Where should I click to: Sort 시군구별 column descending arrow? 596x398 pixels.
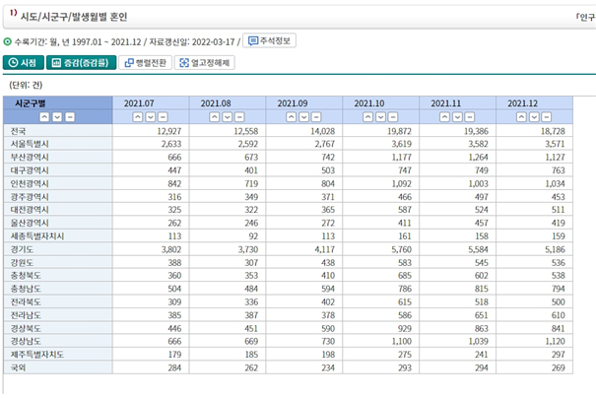(57, 117)
